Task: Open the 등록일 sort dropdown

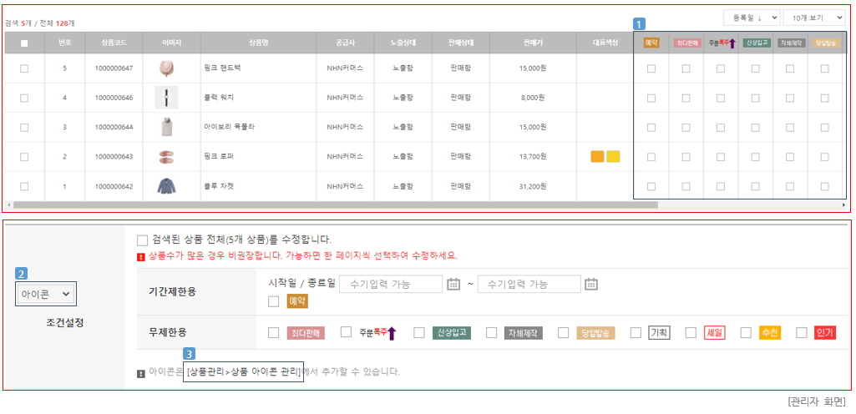Action: [751, 18]
